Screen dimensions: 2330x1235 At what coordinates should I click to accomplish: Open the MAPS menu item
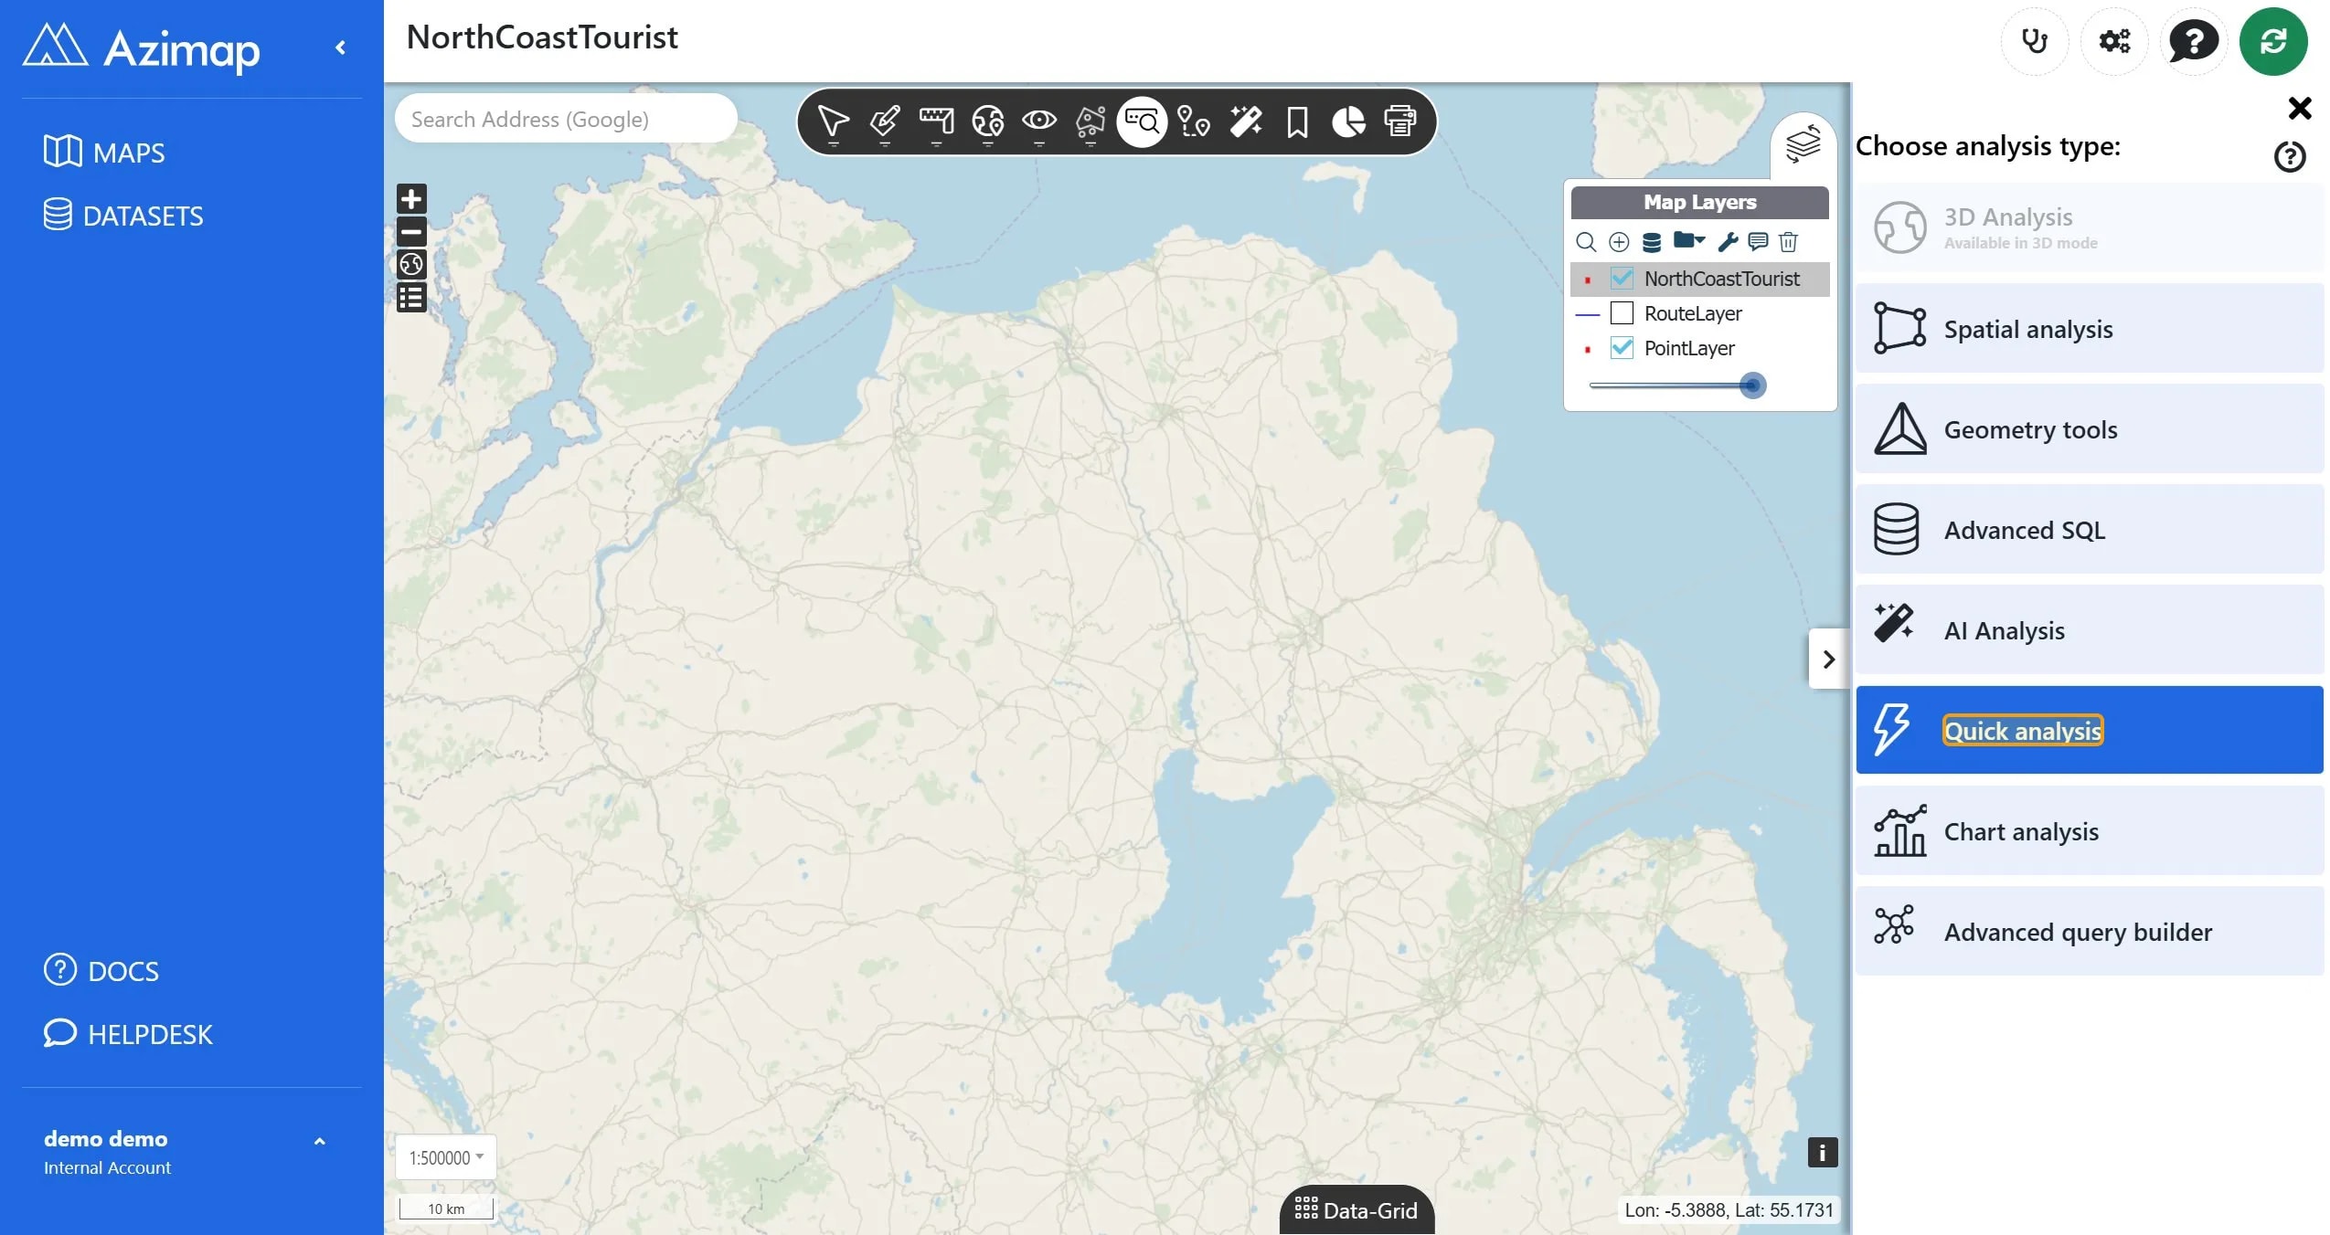point(104,152)
